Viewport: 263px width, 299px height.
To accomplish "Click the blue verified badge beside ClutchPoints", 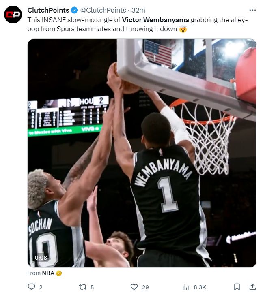I will [x=73, y=10].
